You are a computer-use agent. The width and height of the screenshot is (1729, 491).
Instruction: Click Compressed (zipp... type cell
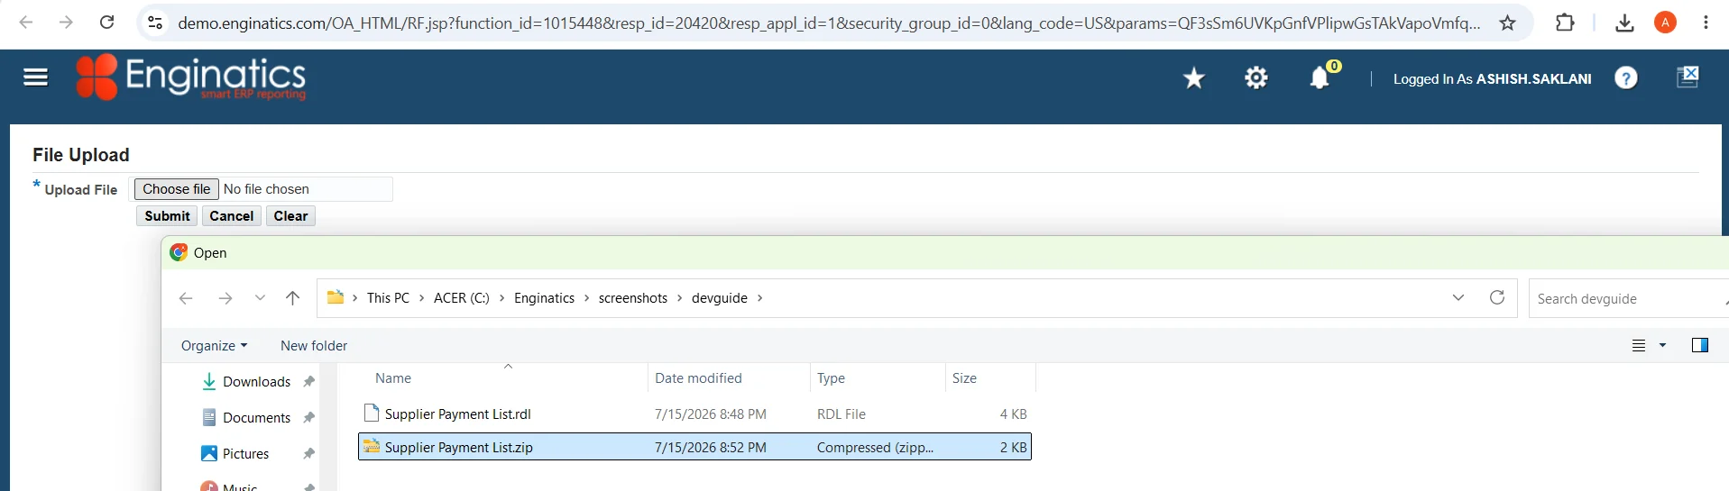875,448
